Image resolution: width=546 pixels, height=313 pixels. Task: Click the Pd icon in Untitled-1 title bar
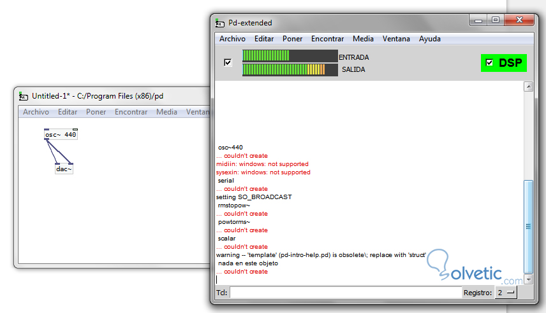(24, 96)
